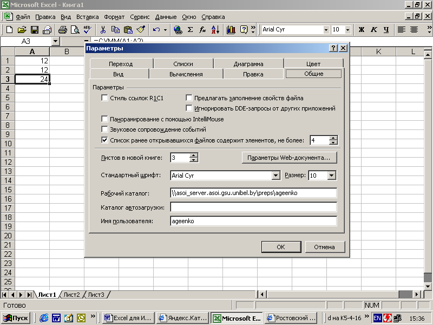
Task: Copy selection with the Copy icon
Action: [x=115, y=29]
